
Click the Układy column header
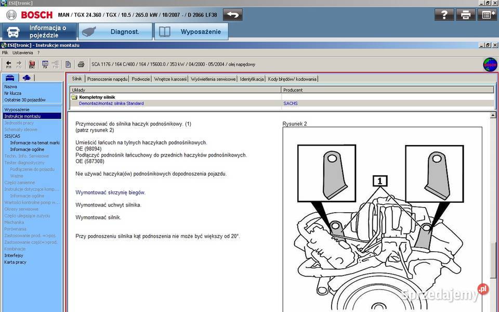click(x=176, y=90)
